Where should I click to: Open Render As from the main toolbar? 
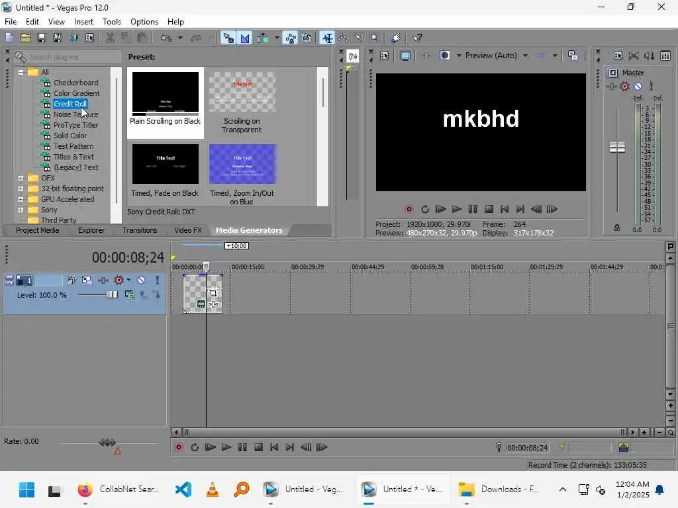[x=74, y=38]
